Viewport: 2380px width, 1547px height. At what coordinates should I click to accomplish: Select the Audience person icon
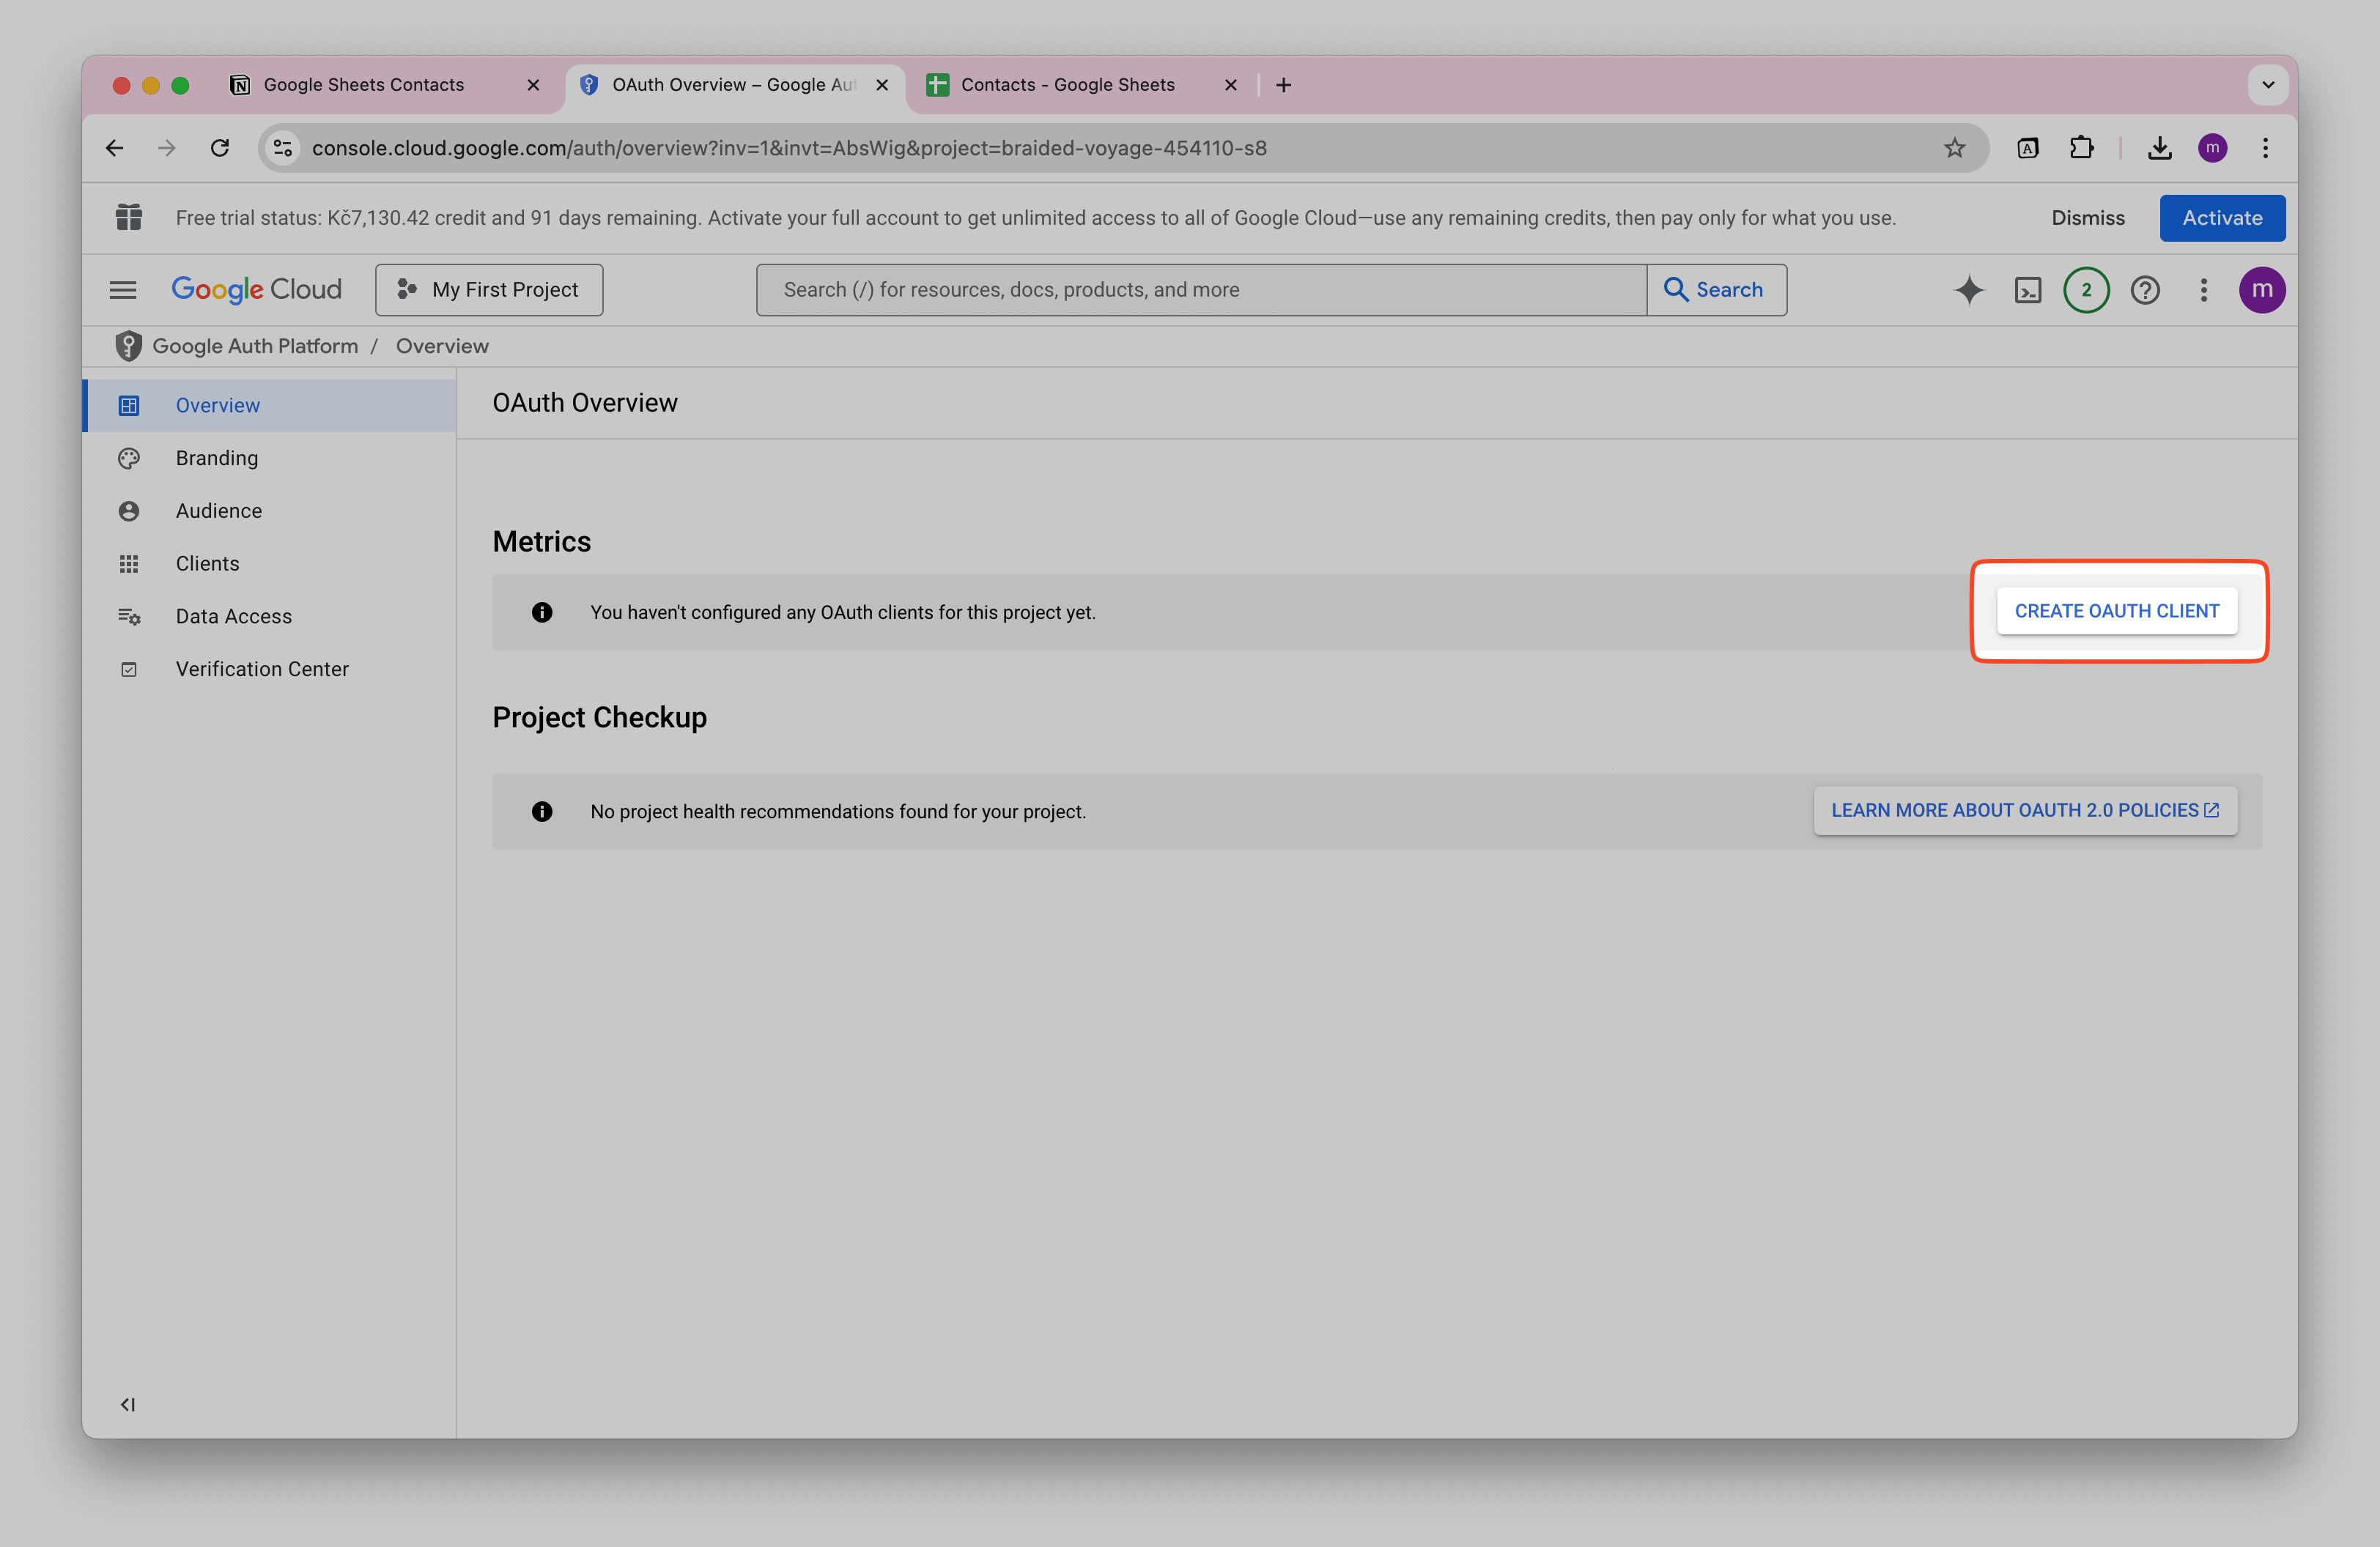(129, 511)
